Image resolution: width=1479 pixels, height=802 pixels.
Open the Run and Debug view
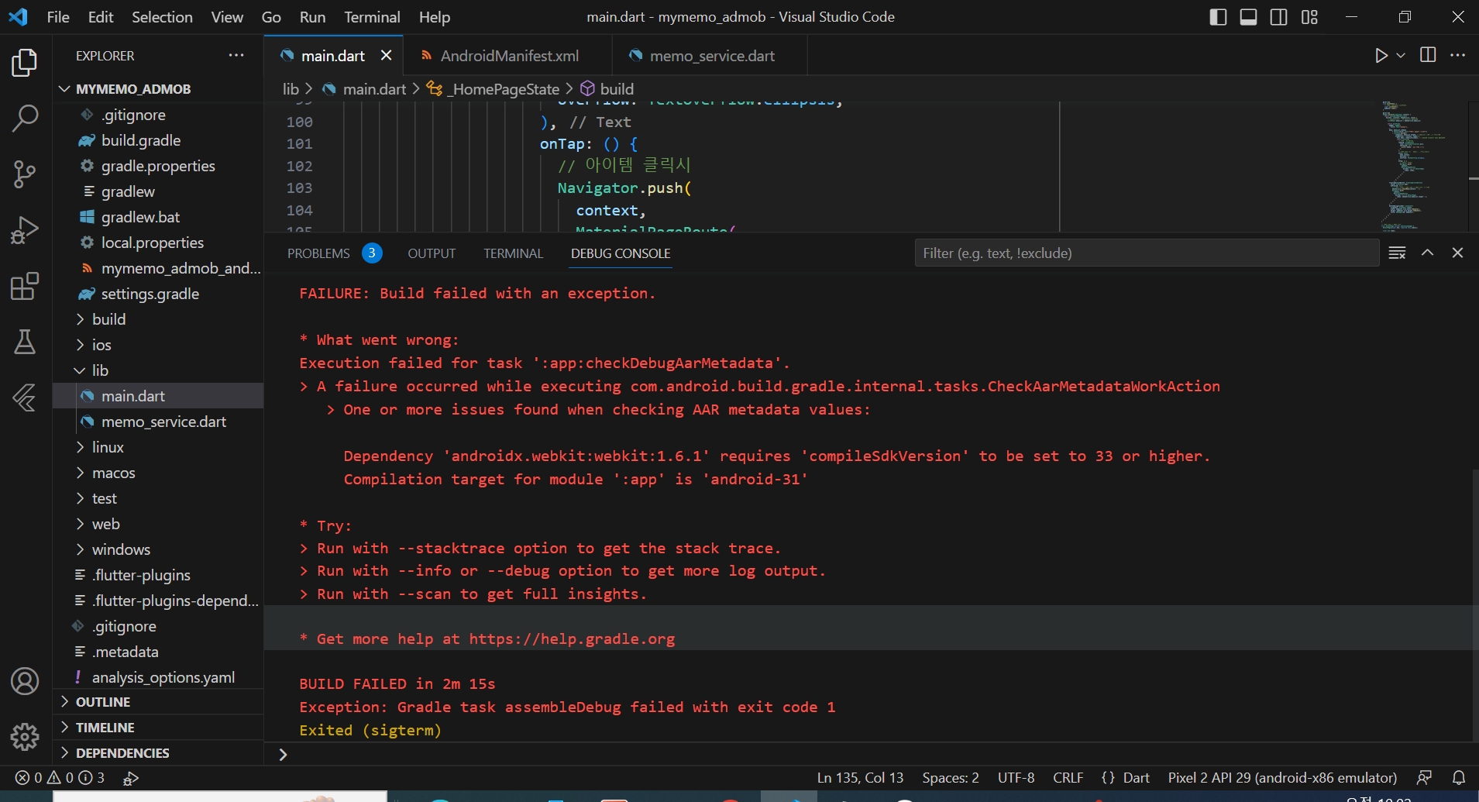pos(25,230)
